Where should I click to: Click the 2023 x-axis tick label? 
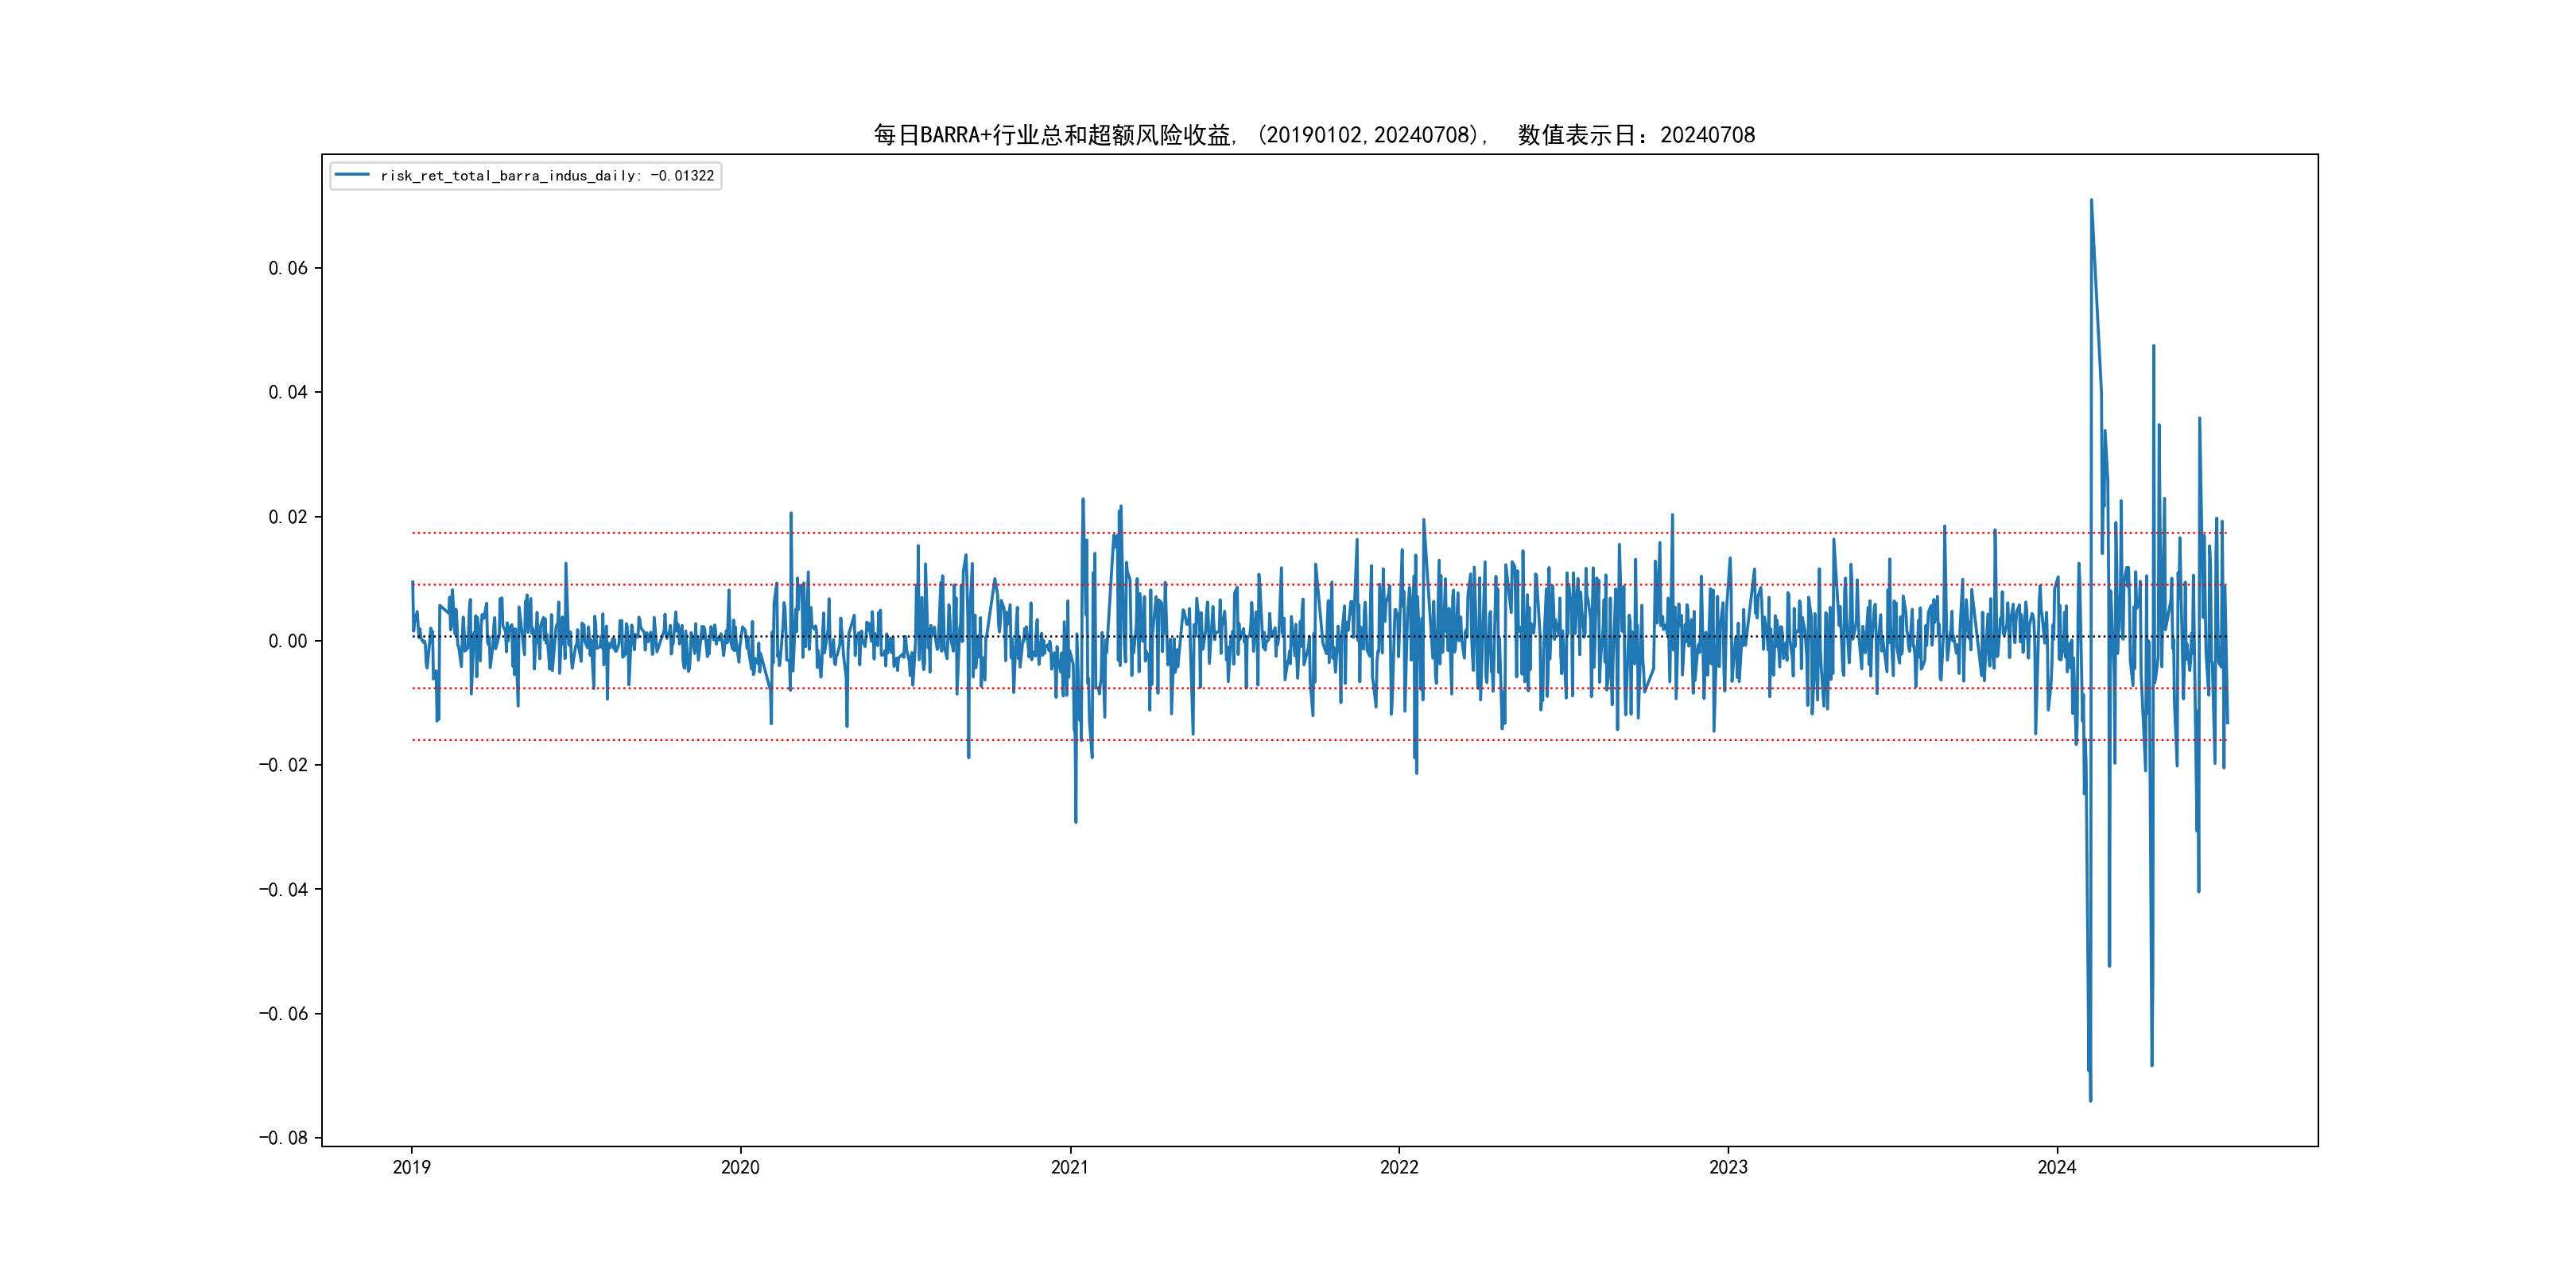(x=1728, y=1167)
